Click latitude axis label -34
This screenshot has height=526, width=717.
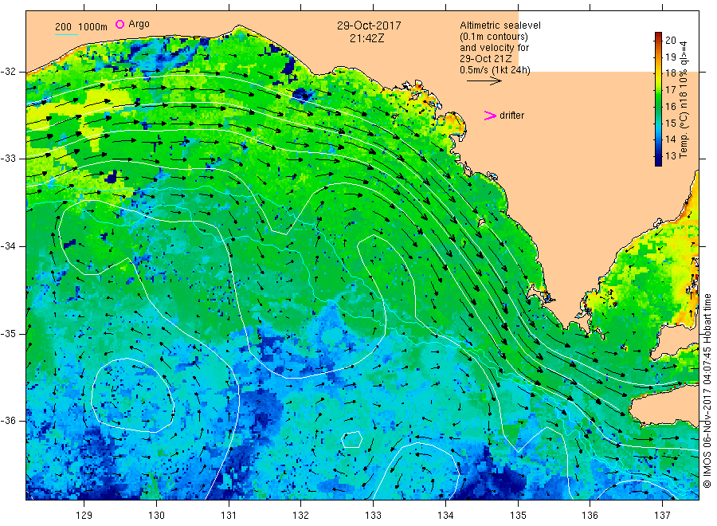(9, 246)
